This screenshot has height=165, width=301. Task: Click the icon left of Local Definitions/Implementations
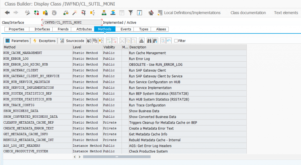160,13
